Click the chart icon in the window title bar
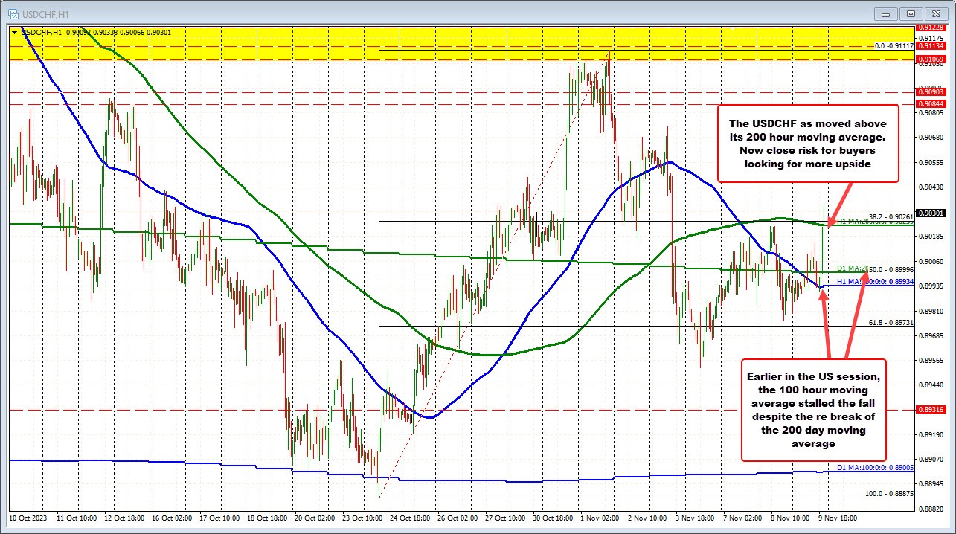Viewport: 956px width, 534px height. [x=15, y=13]
